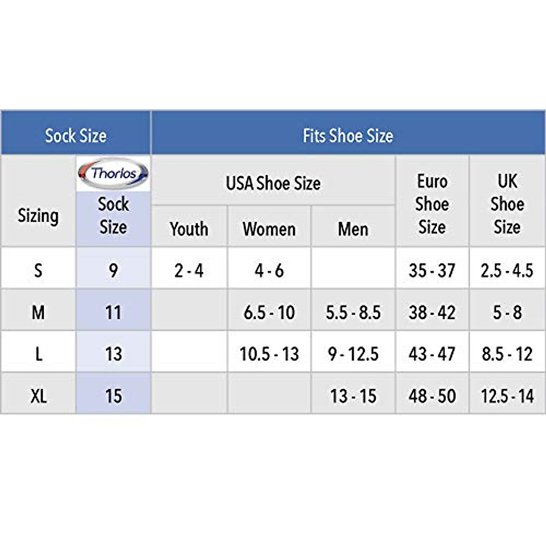Click the "Youth" column header
This screenshot has width=546, height=546.
(189, 229)
